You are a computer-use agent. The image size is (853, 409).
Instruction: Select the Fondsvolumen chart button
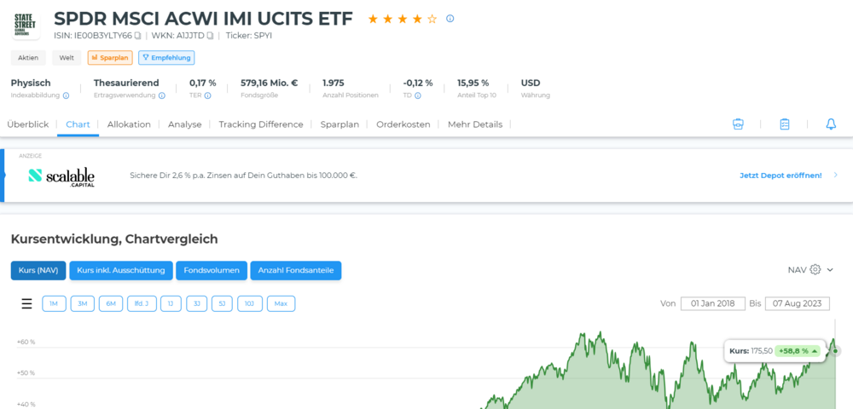(x=212, y=270)
